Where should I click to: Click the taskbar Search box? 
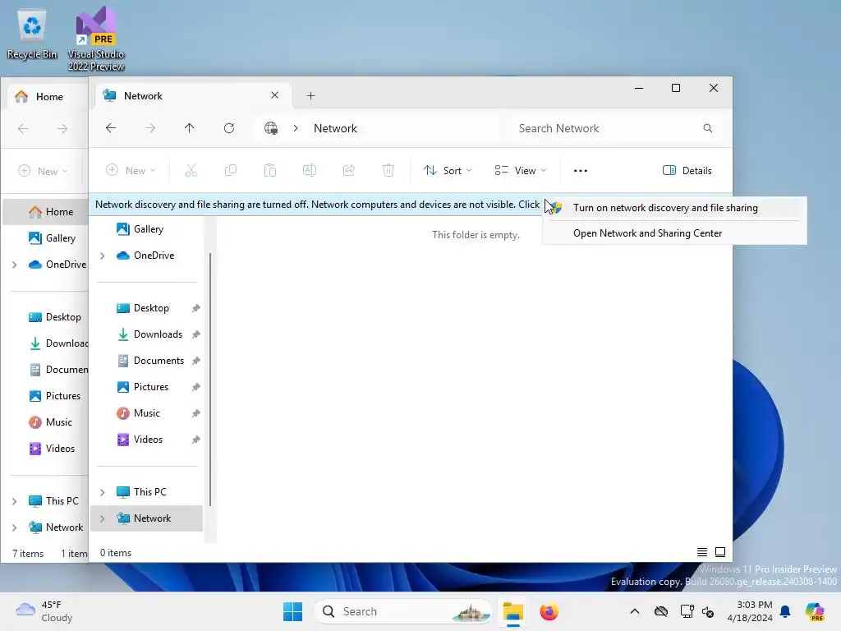(x=402, y=611)
